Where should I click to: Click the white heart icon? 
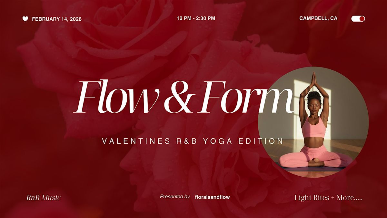[25, 19]
